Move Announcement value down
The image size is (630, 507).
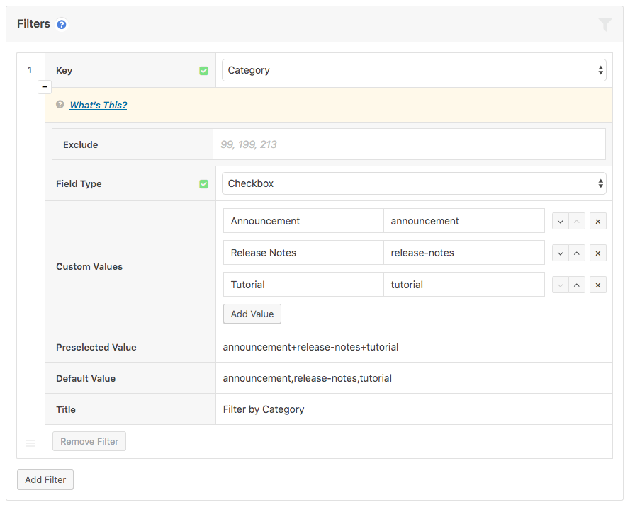[x=560, y=221]
